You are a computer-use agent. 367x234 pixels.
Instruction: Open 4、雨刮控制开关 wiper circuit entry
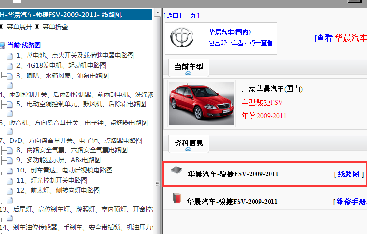77,94
